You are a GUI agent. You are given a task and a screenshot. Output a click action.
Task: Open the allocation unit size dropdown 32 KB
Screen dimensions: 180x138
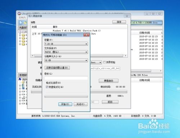tap(66, 60)
